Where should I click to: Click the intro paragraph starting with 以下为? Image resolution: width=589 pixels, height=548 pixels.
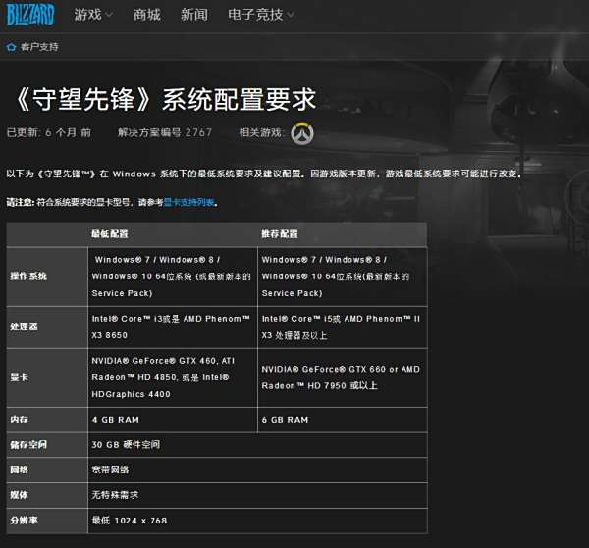(264, 174)
